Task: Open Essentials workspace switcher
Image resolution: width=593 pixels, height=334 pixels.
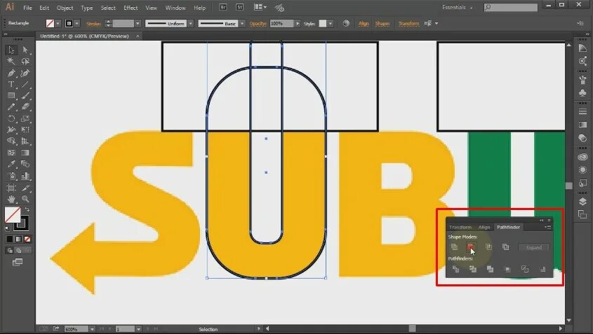Action: coord(458,7)
